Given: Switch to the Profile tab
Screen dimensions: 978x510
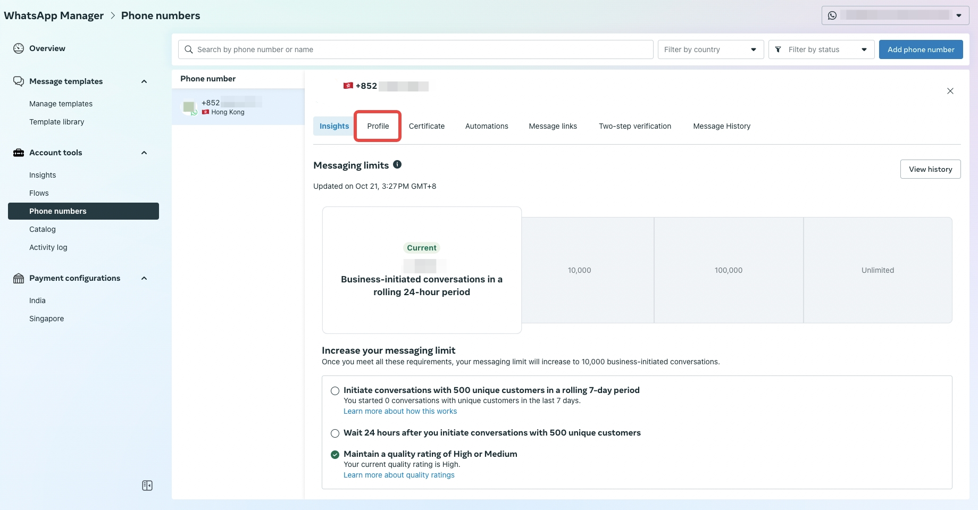Looking at the screenshot, I should click(x=378, y=126).
